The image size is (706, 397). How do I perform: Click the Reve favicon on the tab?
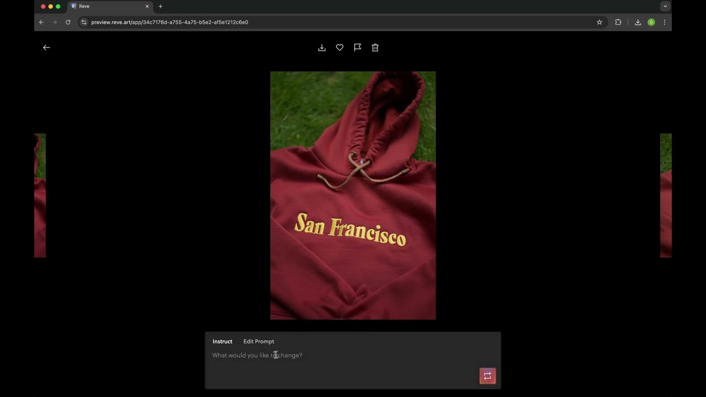pos(73,6)
